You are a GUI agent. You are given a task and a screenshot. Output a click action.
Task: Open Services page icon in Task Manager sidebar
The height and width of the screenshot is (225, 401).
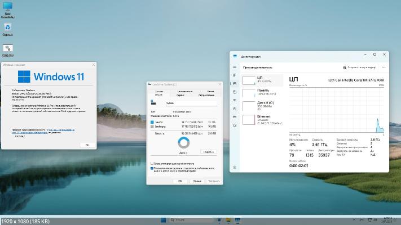click(235, 125)
